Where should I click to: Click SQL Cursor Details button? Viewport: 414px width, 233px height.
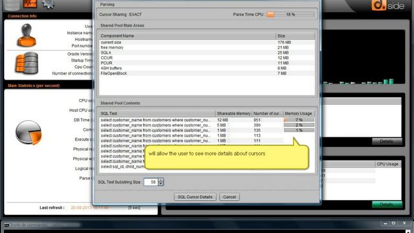click(195, 197)
